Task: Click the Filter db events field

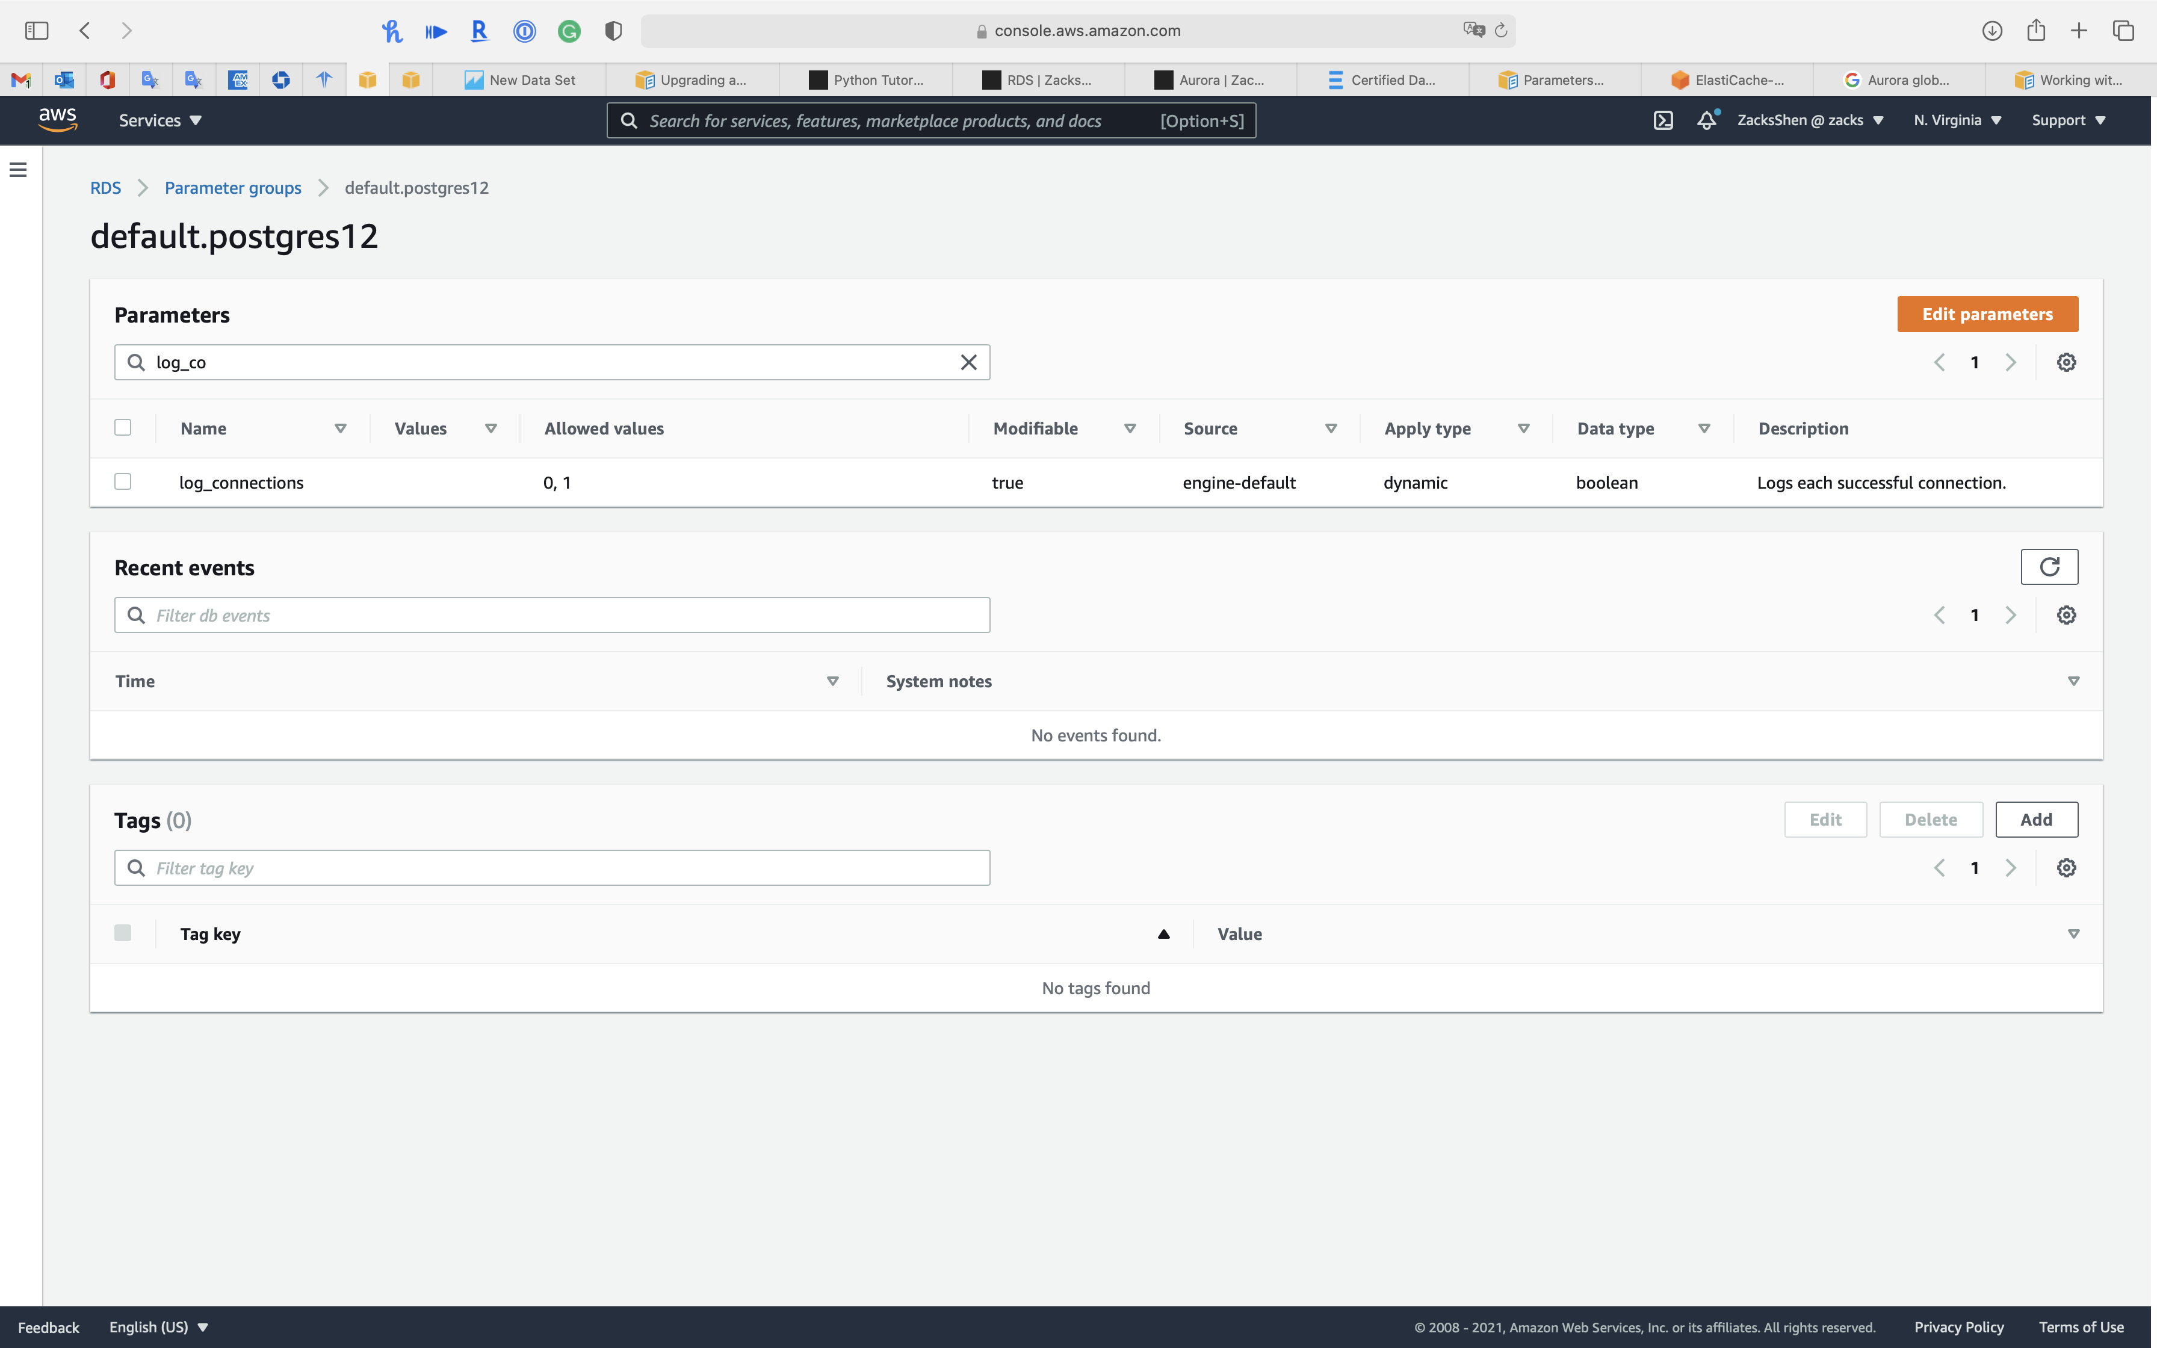Action: pyautogui.click(x=552, y=615)
